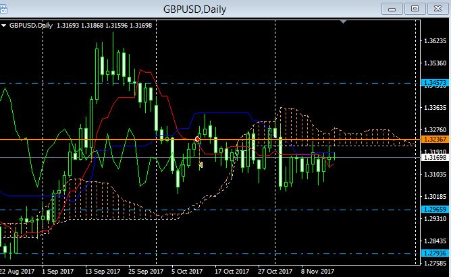
Task: Click the orange 1.32367 price label
Action: (x=435, y=140)
